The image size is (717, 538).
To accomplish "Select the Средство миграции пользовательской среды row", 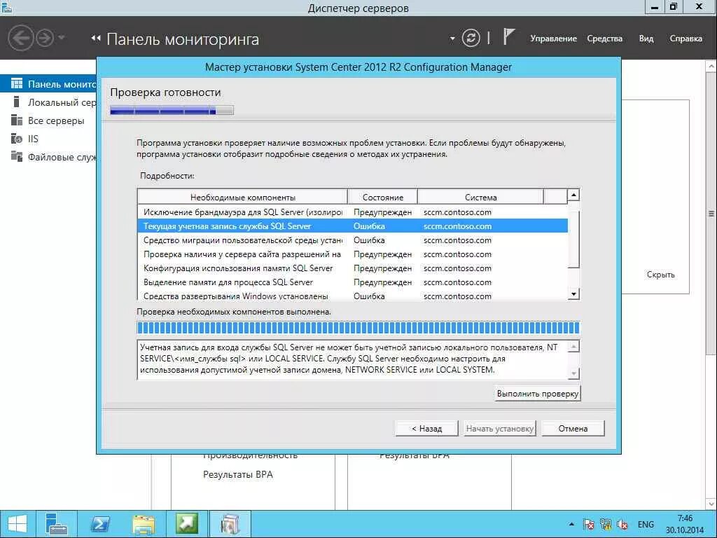I will click(x=353, y=240).
